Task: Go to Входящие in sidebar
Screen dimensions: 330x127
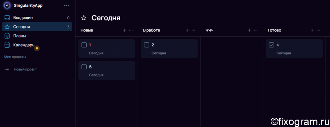Action: (x=37, y=18)
